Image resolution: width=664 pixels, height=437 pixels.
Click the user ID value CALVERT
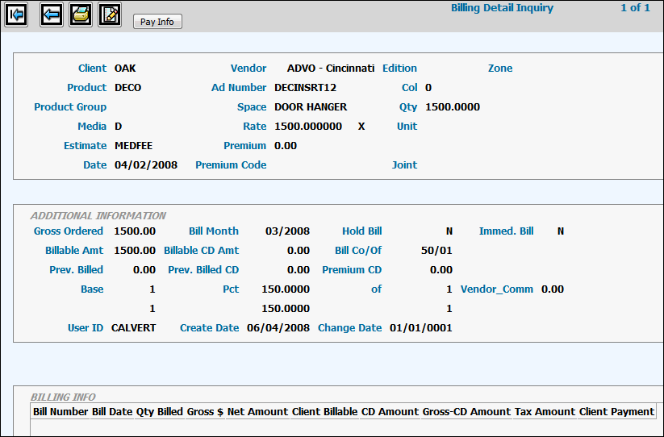click(133, 328)
